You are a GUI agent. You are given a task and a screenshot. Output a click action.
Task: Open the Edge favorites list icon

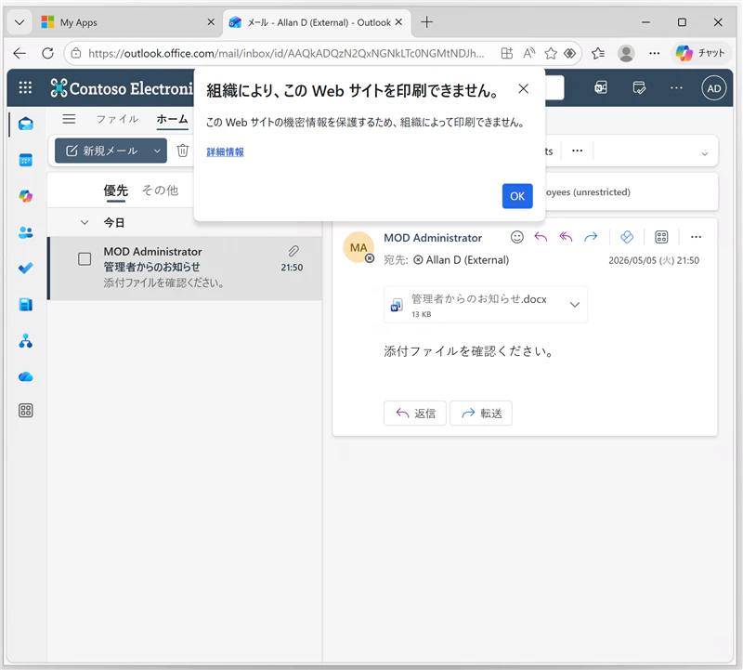[x=598, y=53]
